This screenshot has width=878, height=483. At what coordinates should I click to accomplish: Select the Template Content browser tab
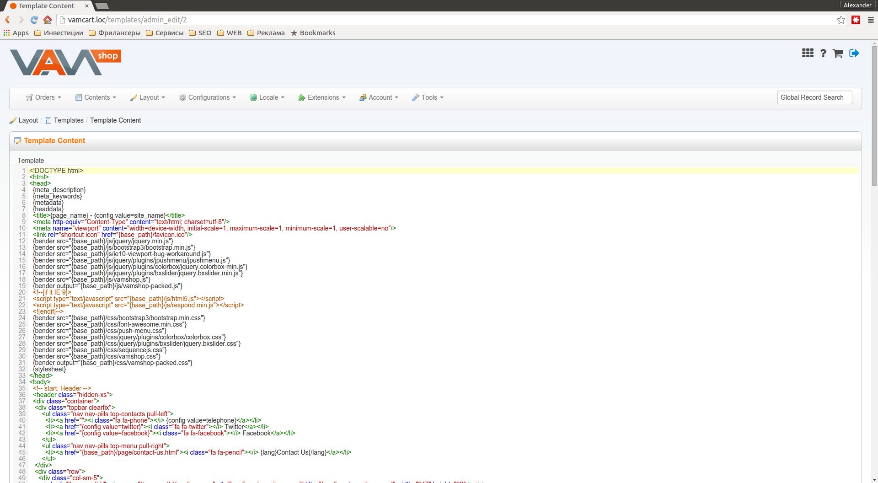pos(46,6)
